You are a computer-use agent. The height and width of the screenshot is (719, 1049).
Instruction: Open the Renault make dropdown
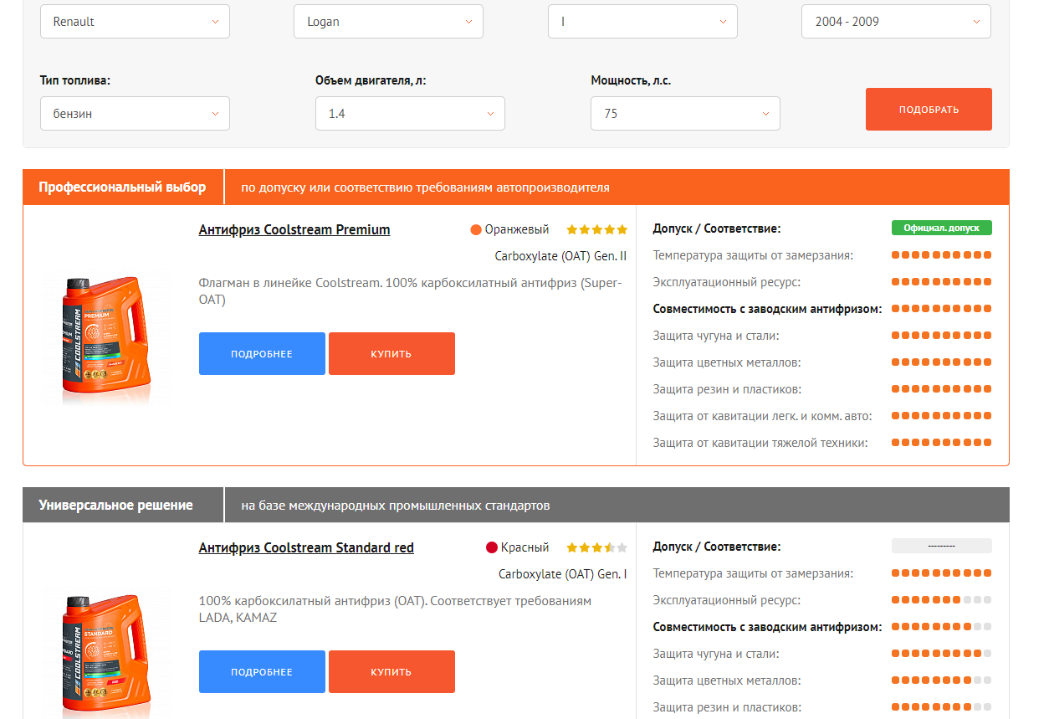[135, 22]
